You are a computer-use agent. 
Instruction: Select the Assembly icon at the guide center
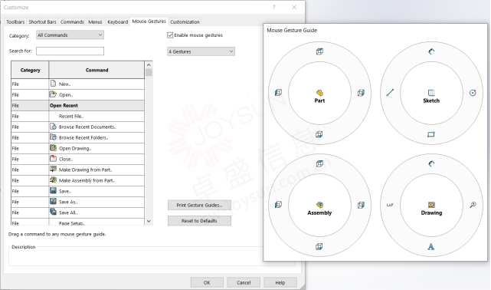pyautogui.click(x=319, y=205)
